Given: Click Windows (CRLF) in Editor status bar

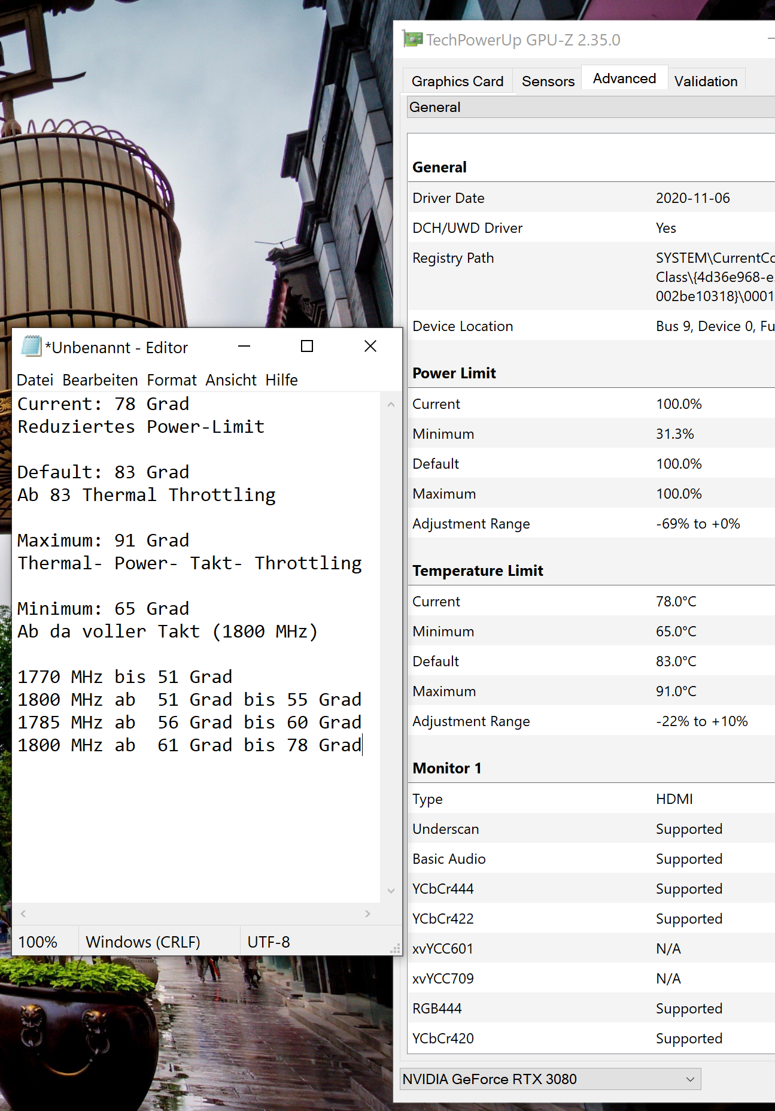Looking at the screenshot, I should [x=143, y=942].
